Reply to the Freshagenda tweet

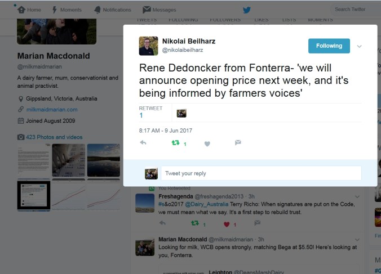[x=162, y=223]
